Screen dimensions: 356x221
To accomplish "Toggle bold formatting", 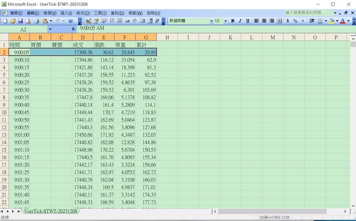I will point(233,21).
